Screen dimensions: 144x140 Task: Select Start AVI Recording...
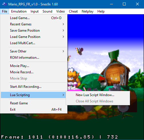point(33,87)
